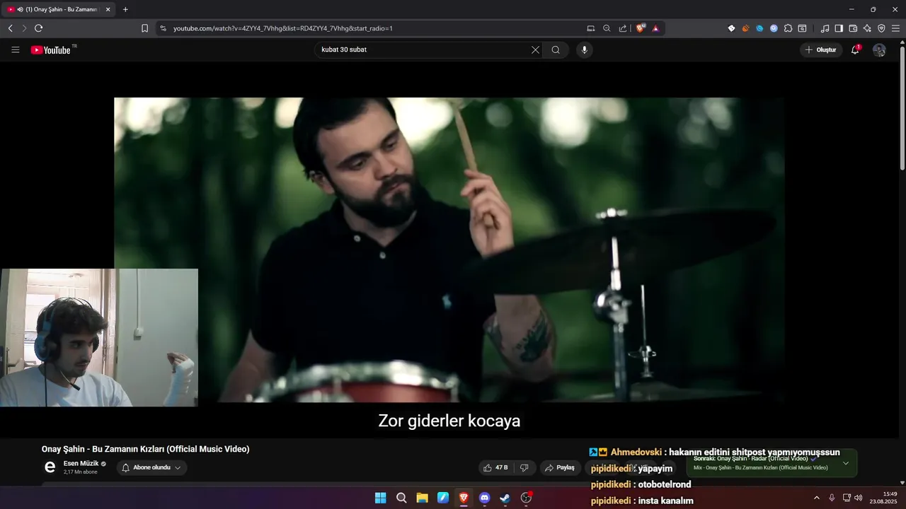Open the music note playlist icon
The width and height of the screenshot is (906, 509).
[825, 28]
